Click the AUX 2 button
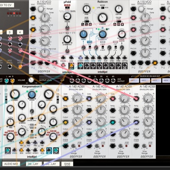The height and width of the screenshot is (170, 170). coord(145,80)
